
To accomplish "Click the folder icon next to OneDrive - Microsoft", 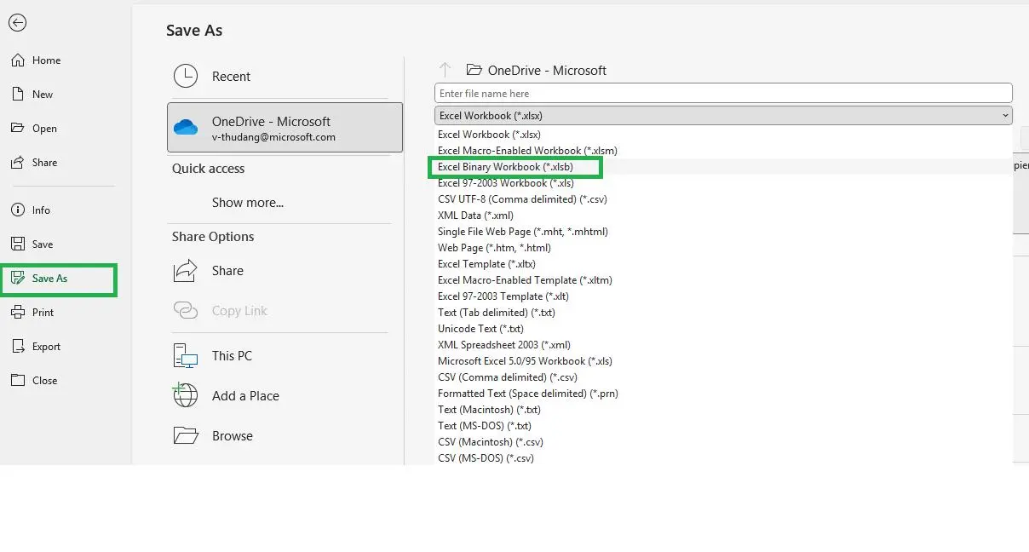I will (474, 70).
